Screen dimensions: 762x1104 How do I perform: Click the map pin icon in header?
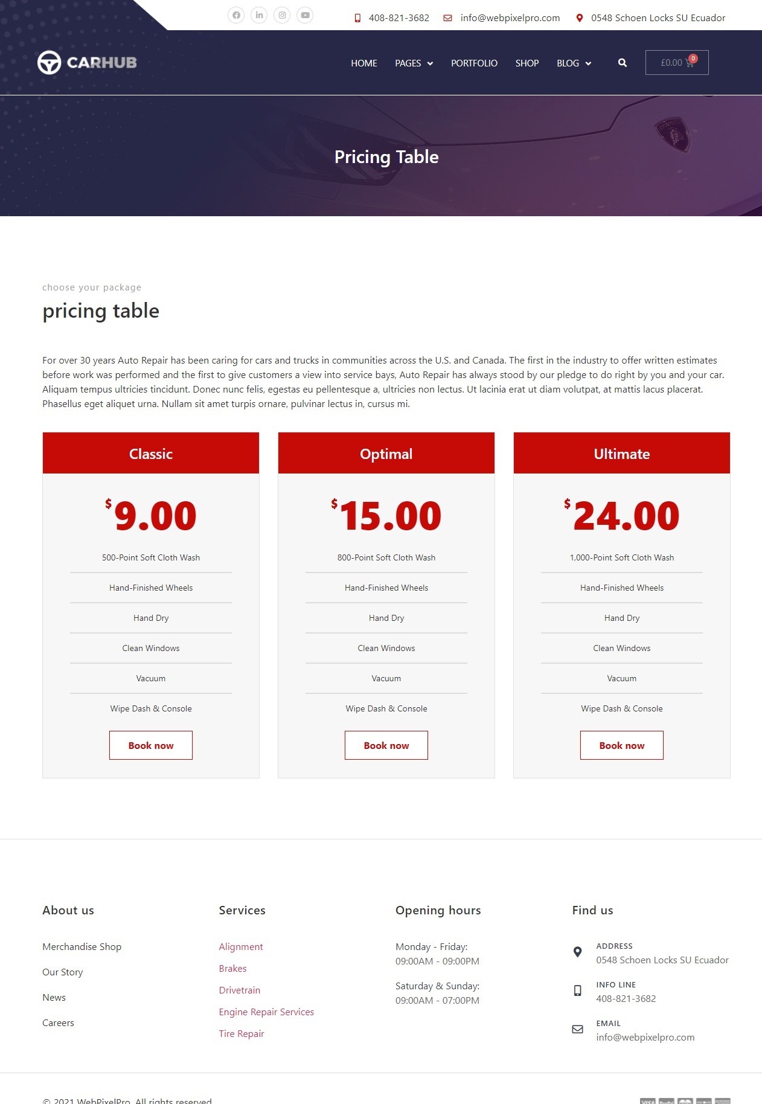pyautogui.click(x=580, y=18)
